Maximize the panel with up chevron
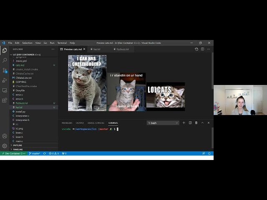This screenshot has height=200, width=267. (202, 123)
